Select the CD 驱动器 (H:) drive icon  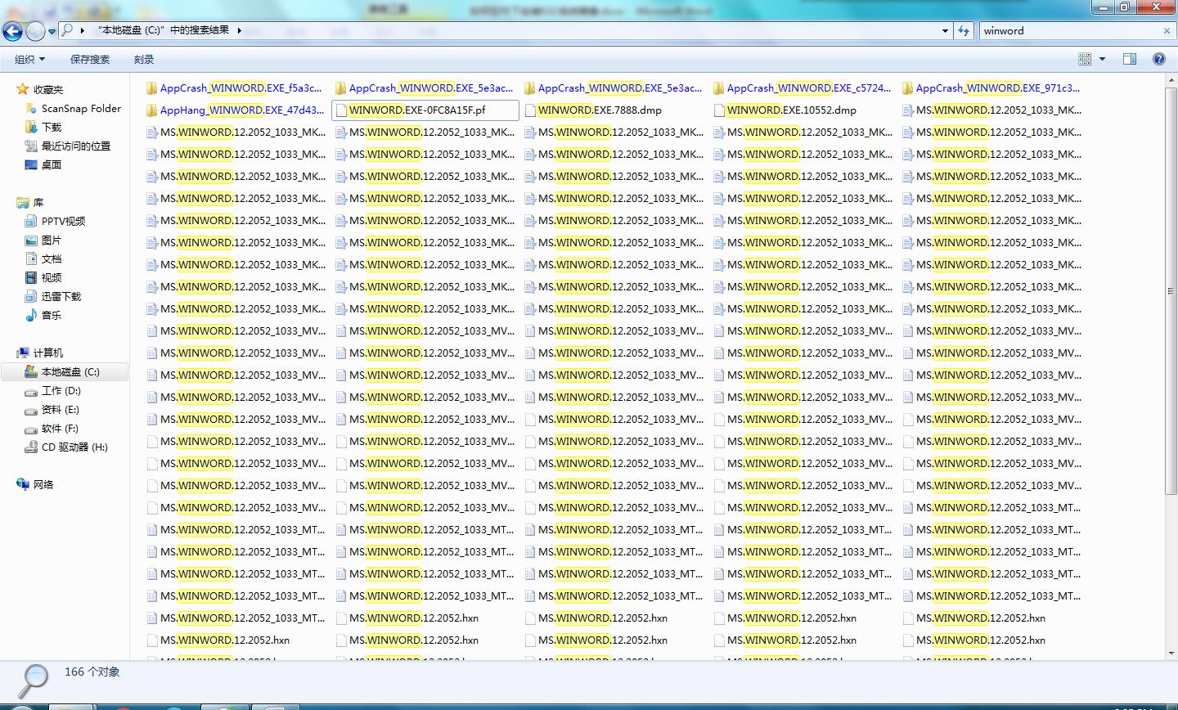click(31, 447)
